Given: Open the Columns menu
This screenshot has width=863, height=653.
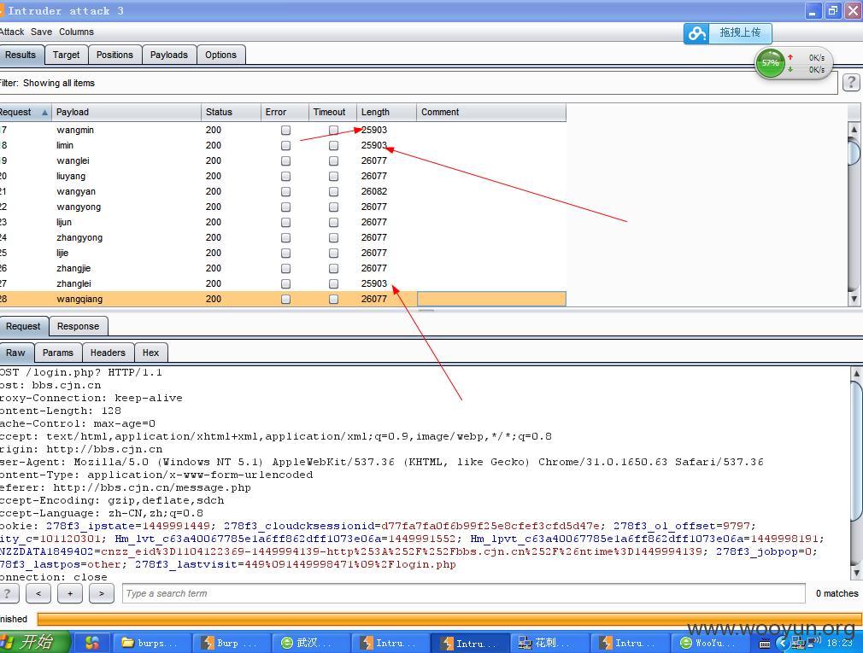Looking at the screenshot, I should point(77,32).
